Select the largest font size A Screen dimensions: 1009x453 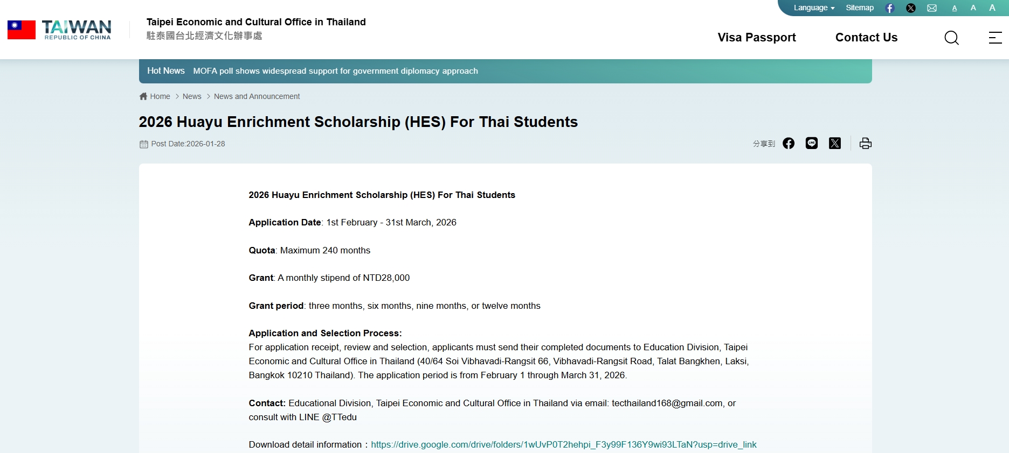pos(992,8)
